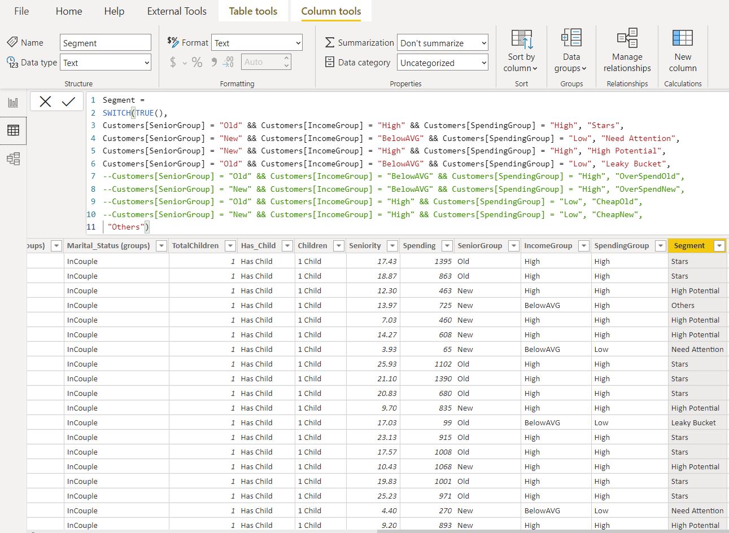Open Manage relationships
Screen dimensions: 729x533
(627, 51)
